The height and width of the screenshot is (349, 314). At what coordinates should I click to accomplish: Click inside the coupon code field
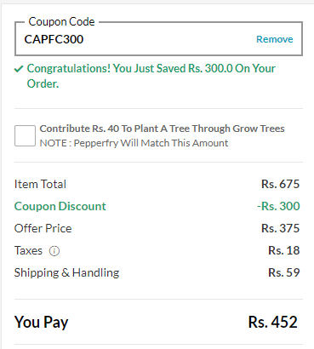coord(158,39)
